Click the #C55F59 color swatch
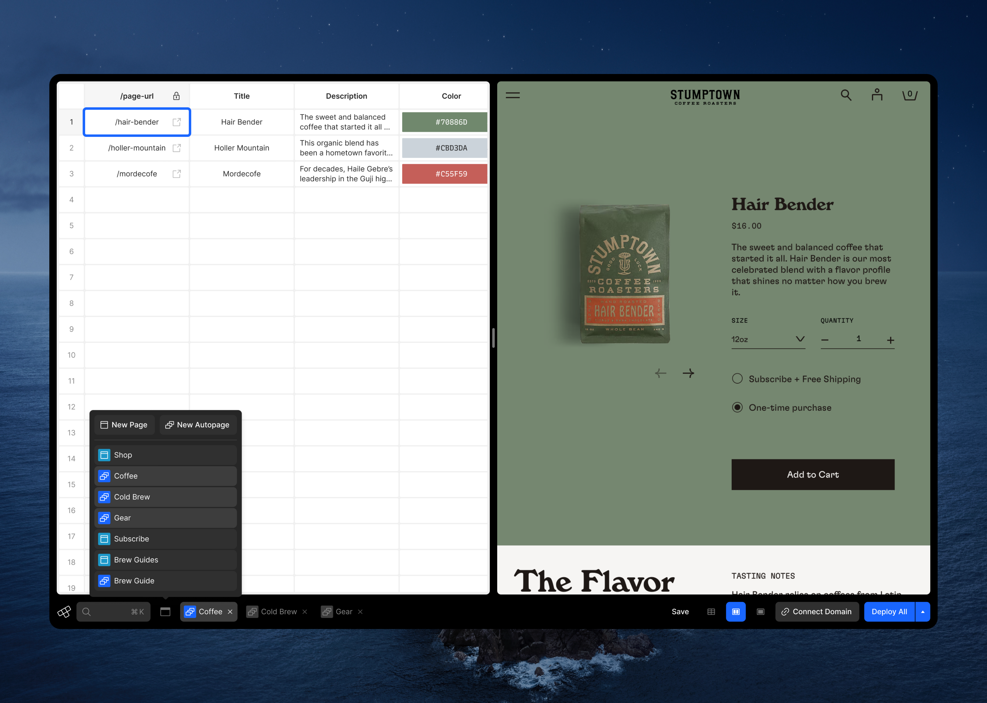This screenshot has width=987, height=703. [x=444, y=174]
